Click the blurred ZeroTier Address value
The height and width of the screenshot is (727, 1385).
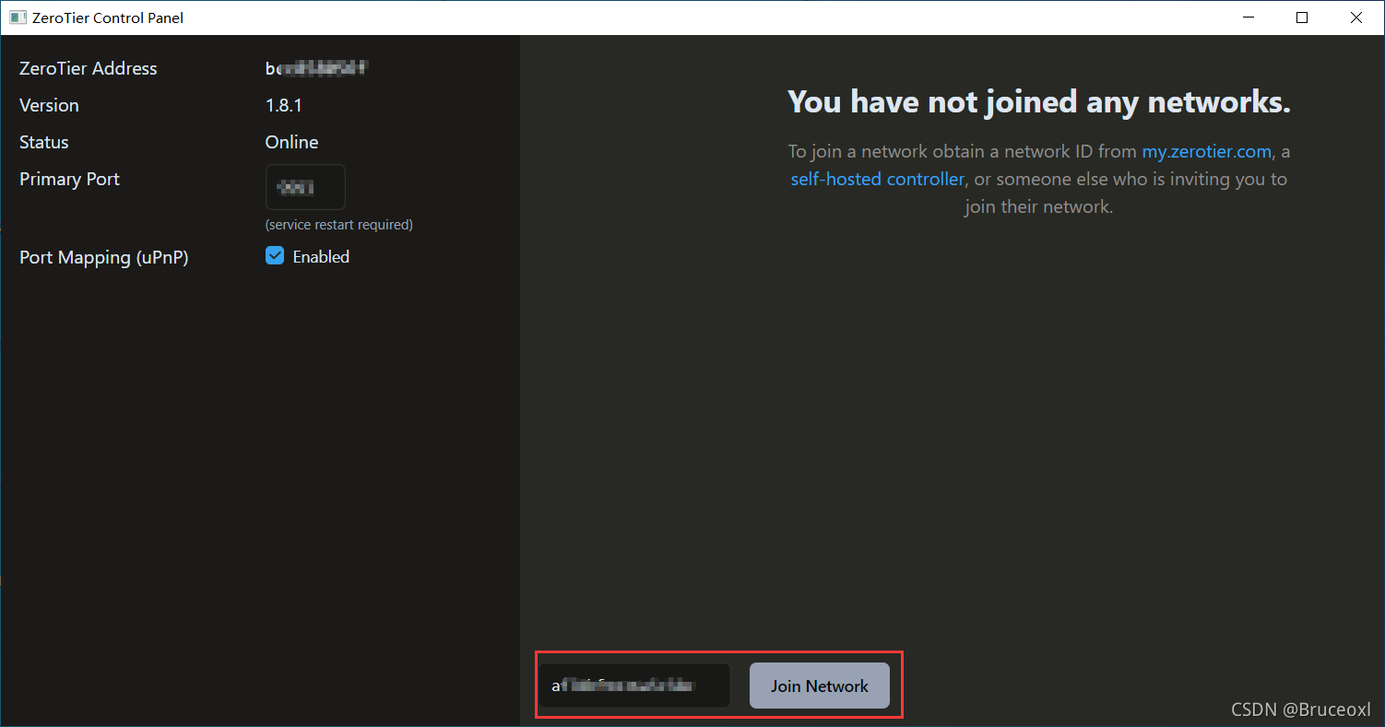click(x=317, y=68)
